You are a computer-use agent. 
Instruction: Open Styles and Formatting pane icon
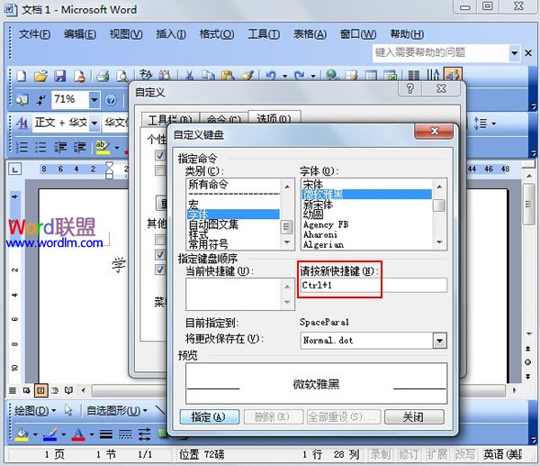click(22, 123)
